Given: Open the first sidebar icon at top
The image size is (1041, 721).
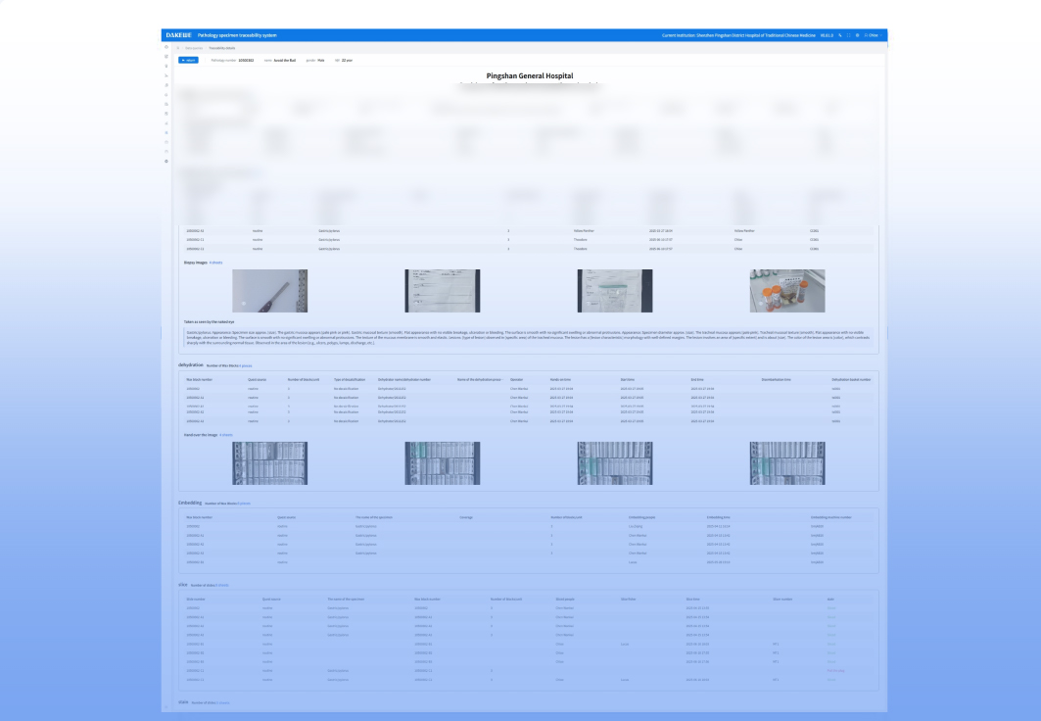Looking at the screenshot, I should tap(166, 47).
